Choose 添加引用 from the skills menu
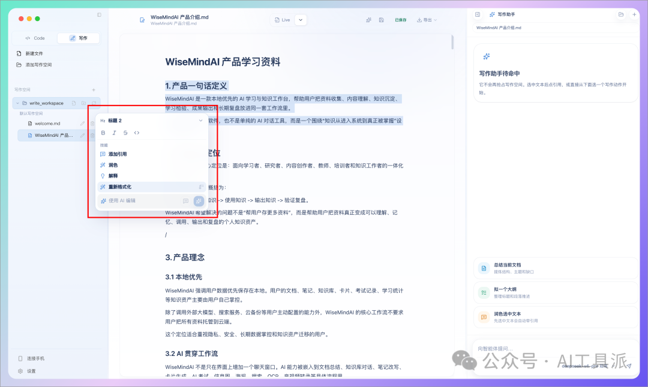Viewport: 648px width, 387px height. pos(151,154)
